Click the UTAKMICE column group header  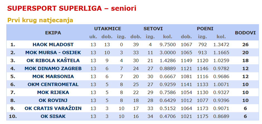[108, 29]
